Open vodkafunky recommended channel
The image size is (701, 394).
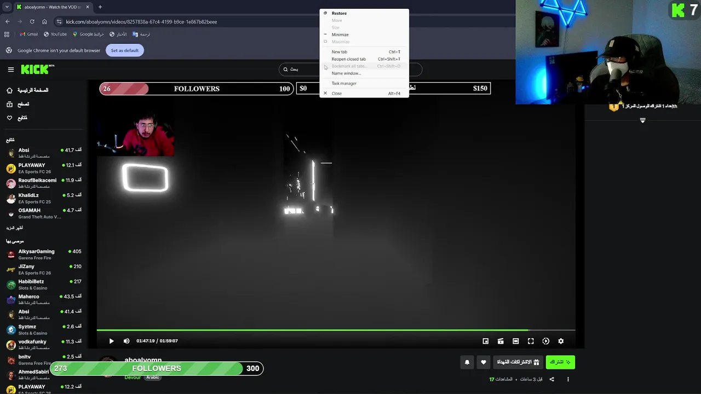[x=44, y=345]
